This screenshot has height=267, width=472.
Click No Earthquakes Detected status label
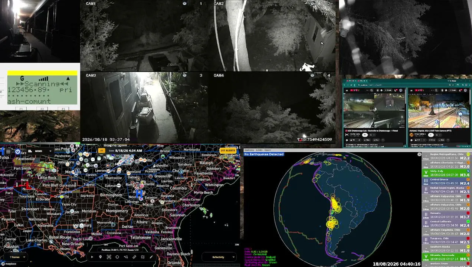pos(264,154)
